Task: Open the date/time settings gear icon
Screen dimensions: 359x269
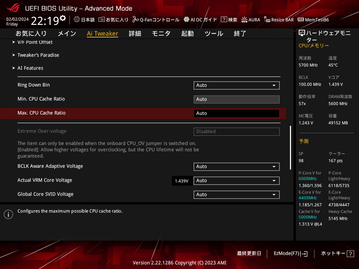Action: 63,18
